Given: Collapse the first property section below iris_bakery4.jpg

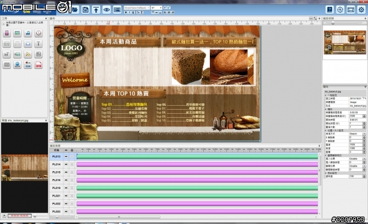Looking at the screenshot, I should coord(326,95).
